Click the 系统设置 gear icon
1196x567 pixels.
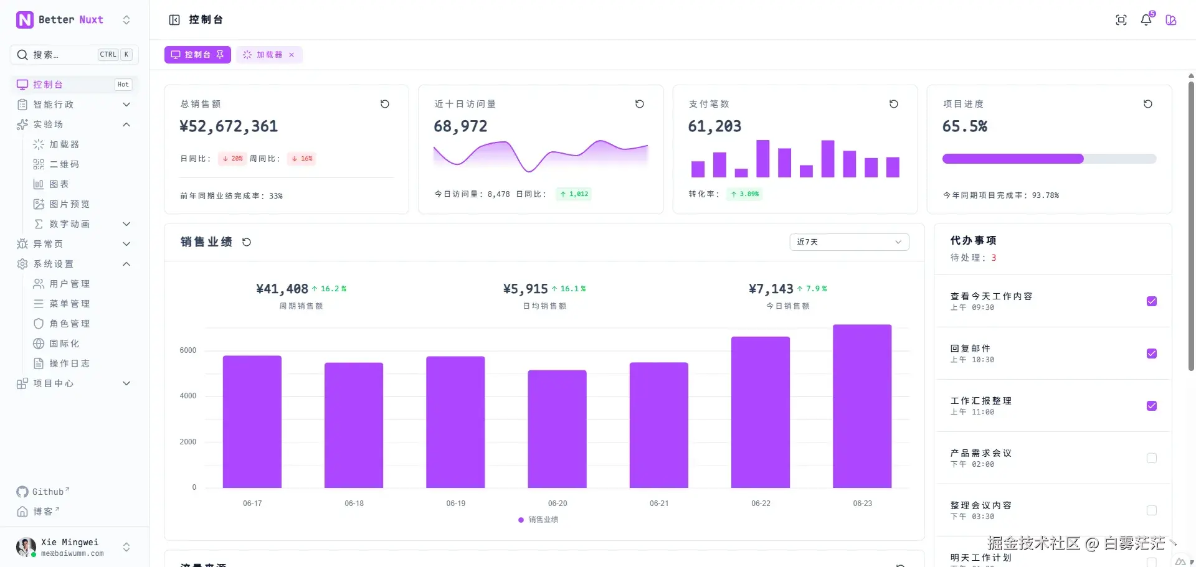coord(22,264)
